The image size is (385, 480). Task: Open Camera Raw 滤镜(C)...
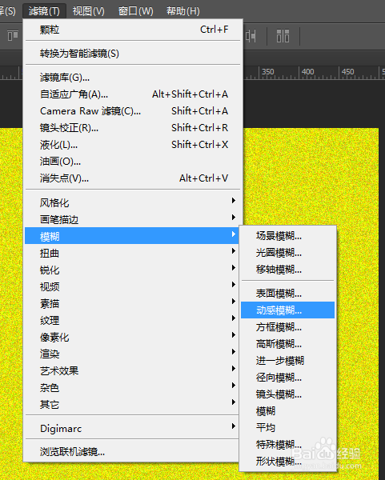(x=132, y=111)
